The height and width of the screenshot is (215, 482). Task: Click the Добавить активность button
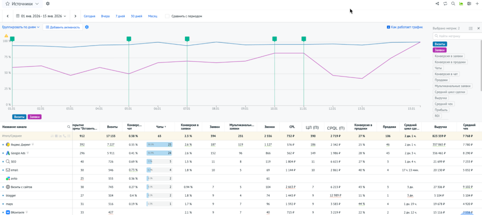[63, 27]
